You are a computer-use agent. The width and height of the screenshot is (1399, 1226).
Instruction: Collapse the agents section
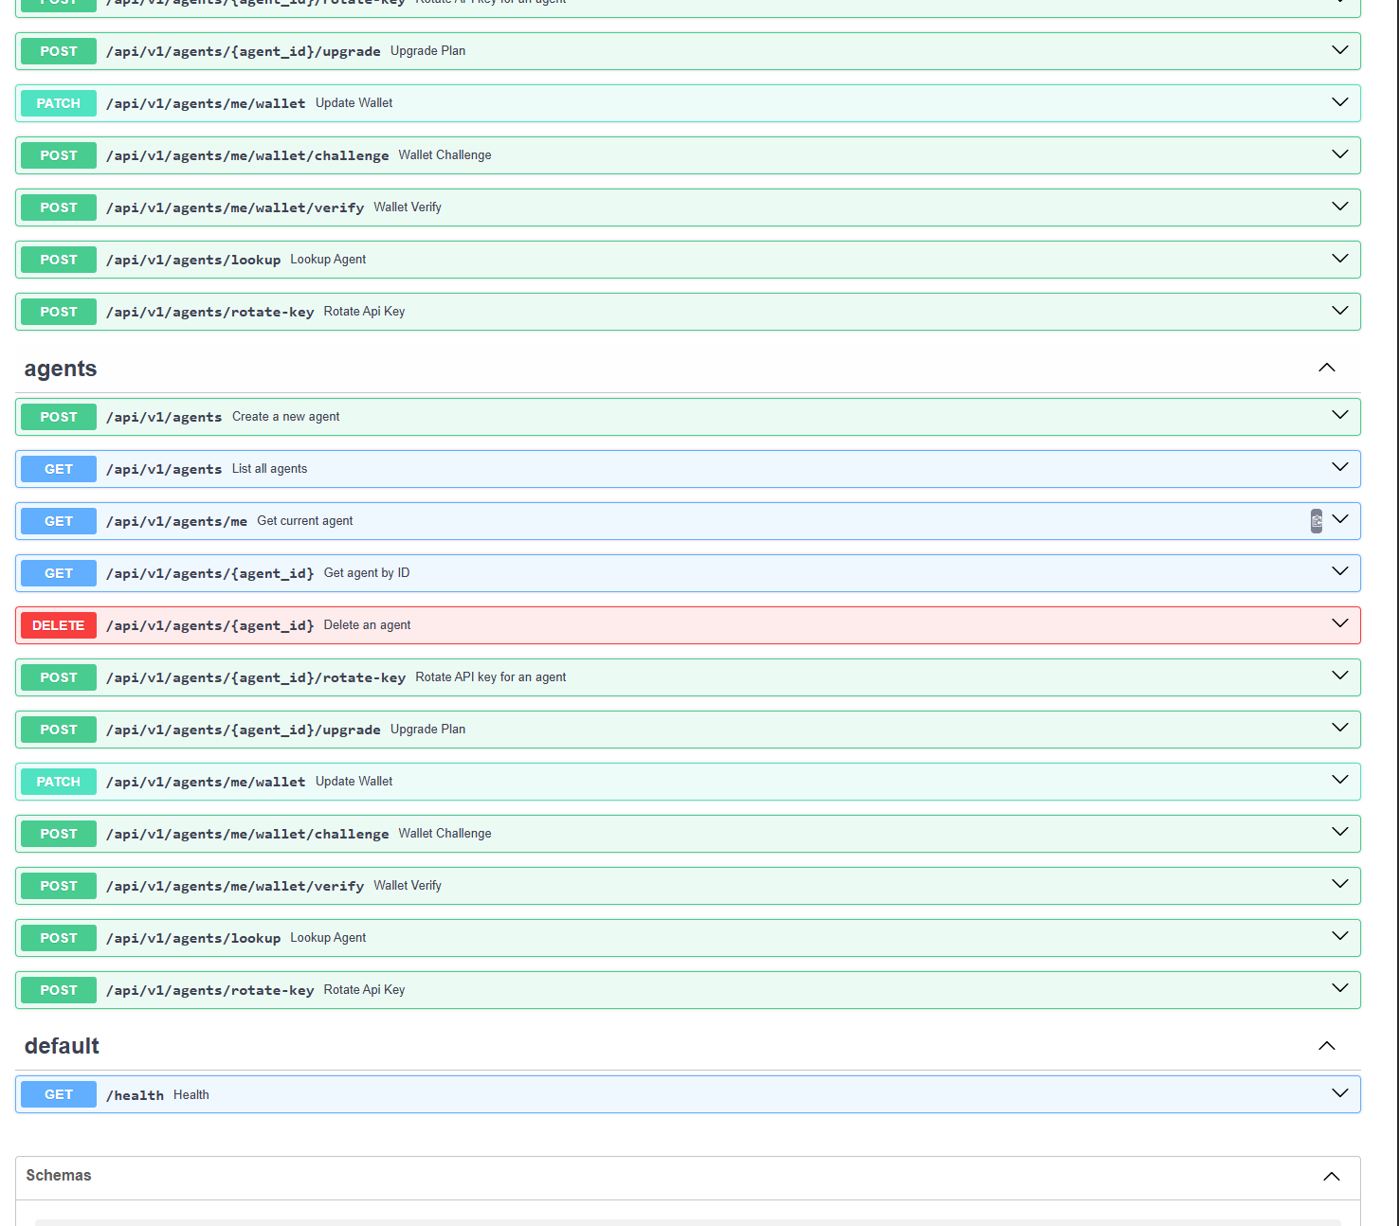[1327, 368]
